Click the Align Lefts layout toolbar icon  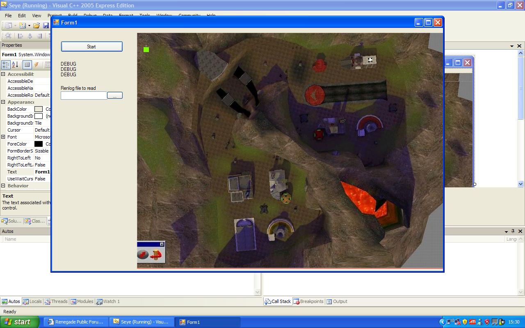pyautogui.click(x=21, y=36)
